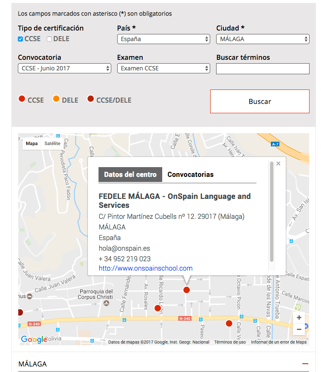The image size is (321, 372).
Task: Click the Parroquia del Corpus Christi place icon
Action: coord(107,303)
